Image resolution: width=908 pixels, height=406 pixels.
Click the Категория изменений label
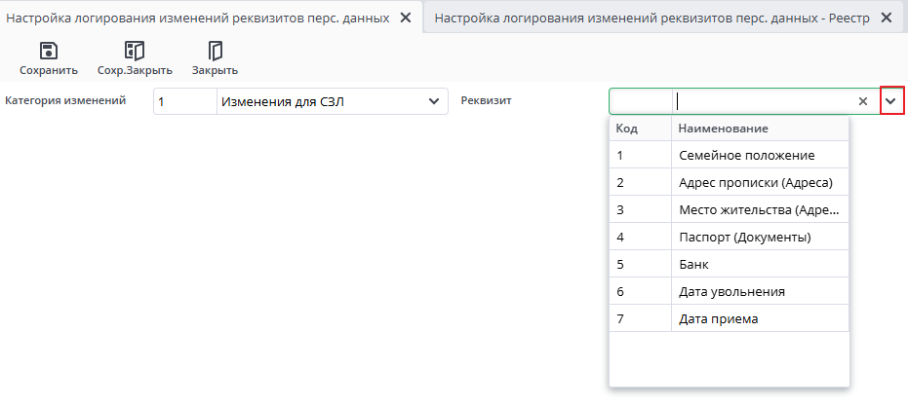[65, 100]
